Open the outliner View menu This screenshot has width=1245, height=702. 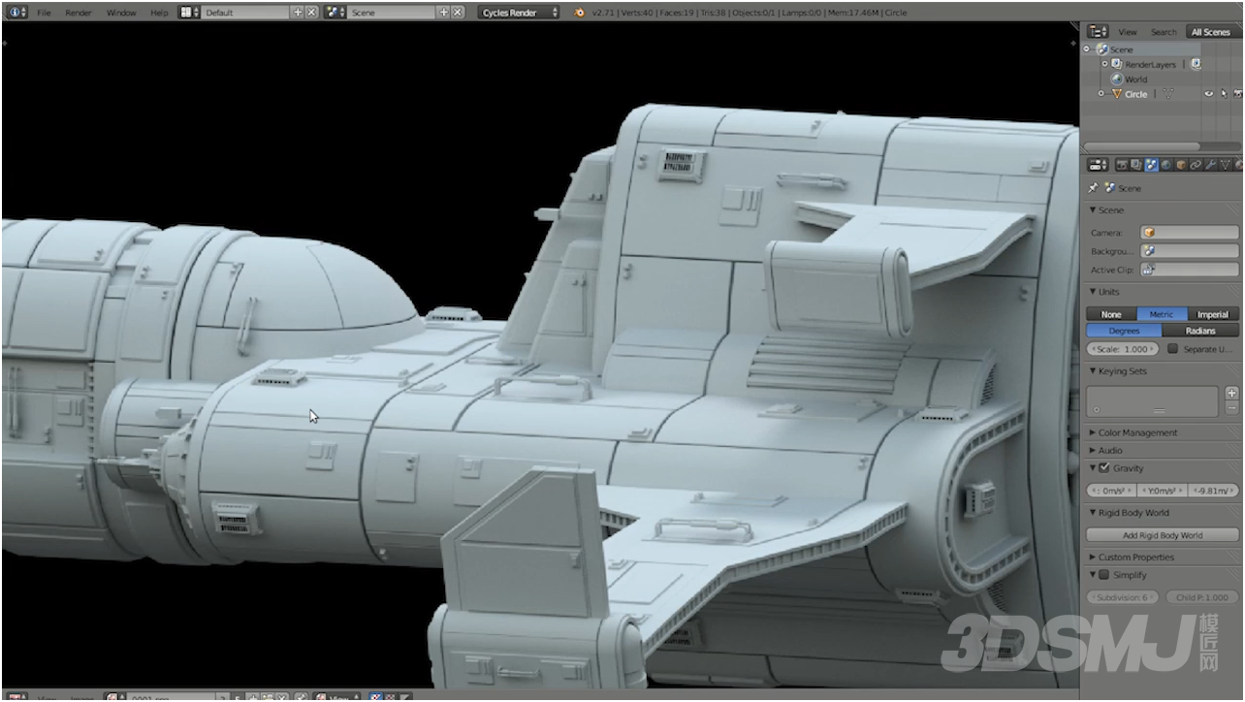(1128, 32)
